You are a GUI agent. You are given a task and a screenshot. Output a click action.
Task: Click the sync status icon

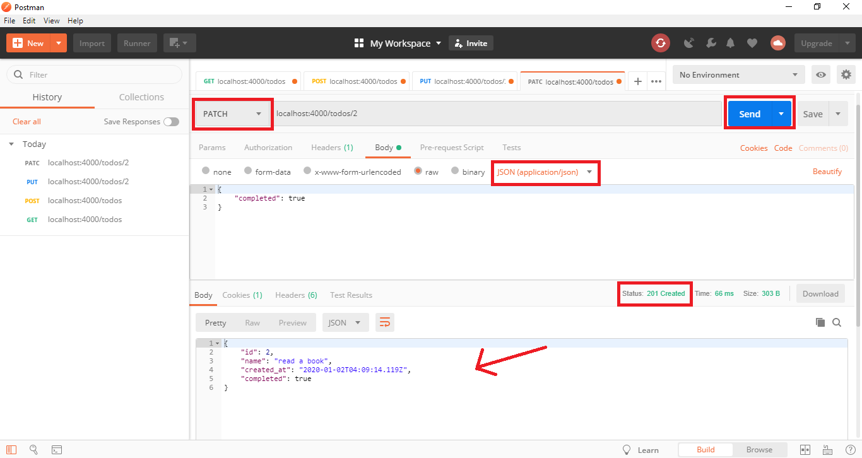tap(660, 43)
